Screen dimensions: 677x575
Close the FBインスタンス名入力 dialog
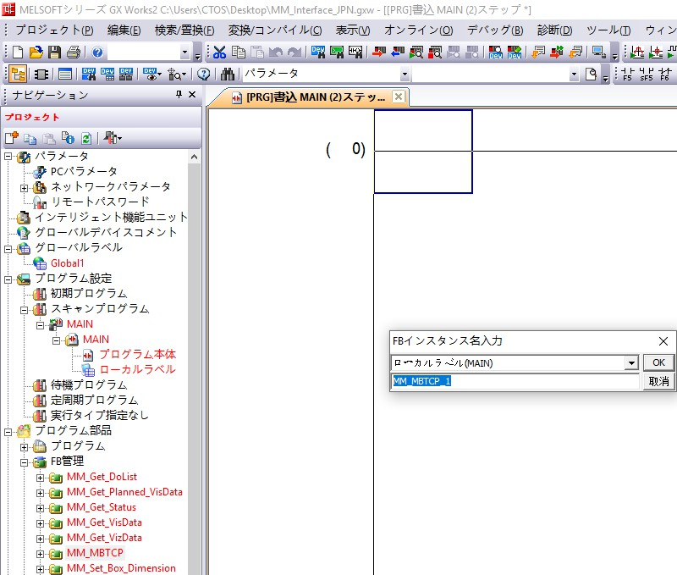pyautogui.click(x=663, y=341)
